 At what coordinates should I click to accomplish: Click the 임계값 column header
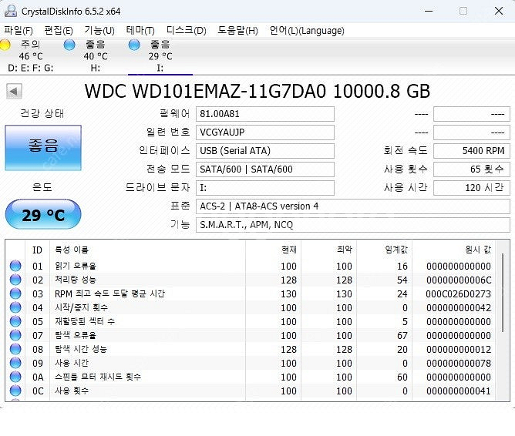384,250
